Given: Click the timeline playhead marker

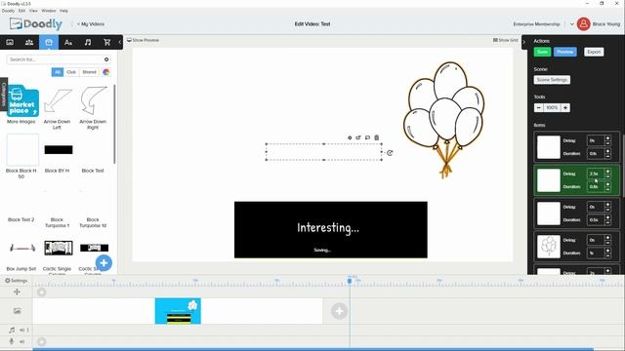Looking at the screenshot, I should coord(350,281).
